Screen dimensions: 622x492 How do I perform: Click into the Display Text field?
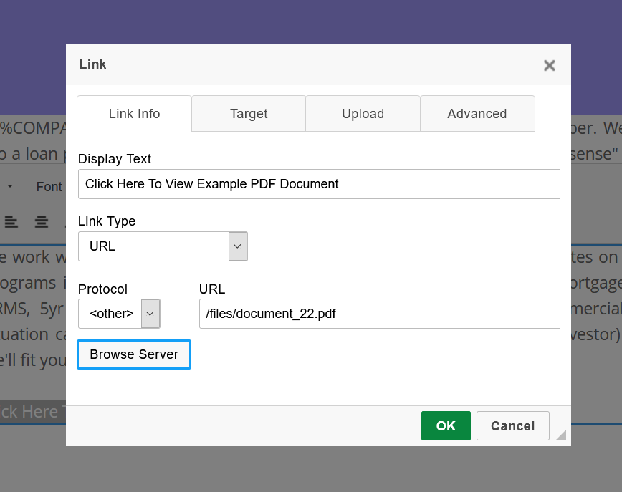click(x=319, y=184)
